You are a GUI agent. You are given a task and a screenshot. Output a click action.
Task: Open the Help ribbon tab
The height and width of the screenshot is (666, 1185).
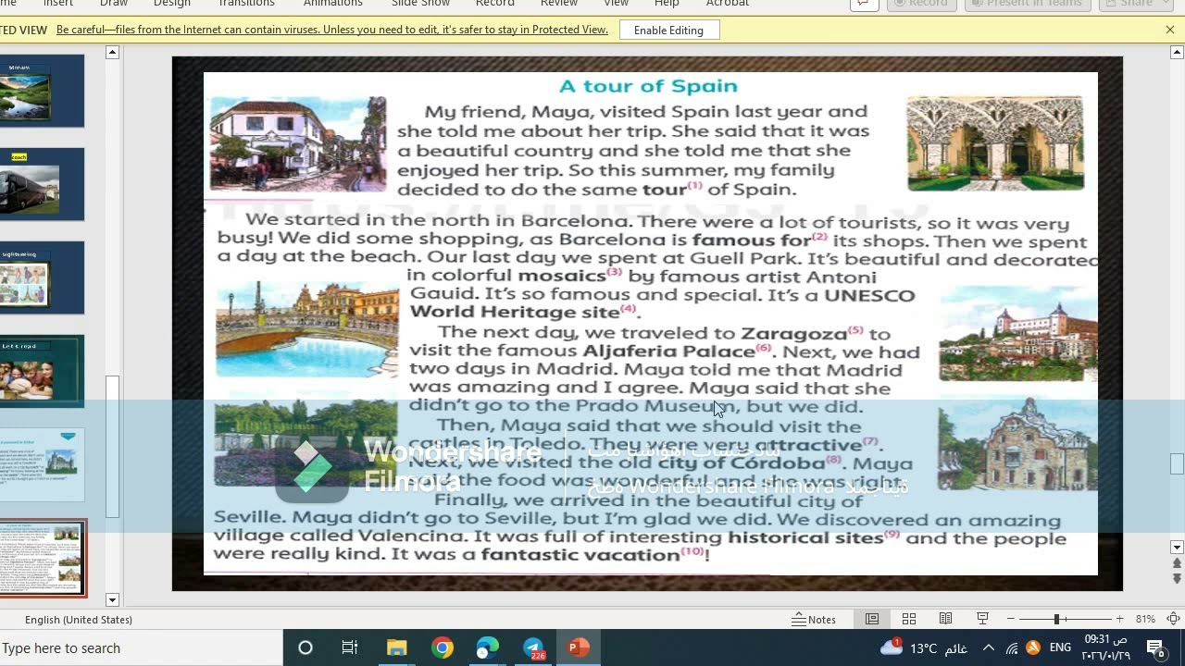[x=667, y=3]
